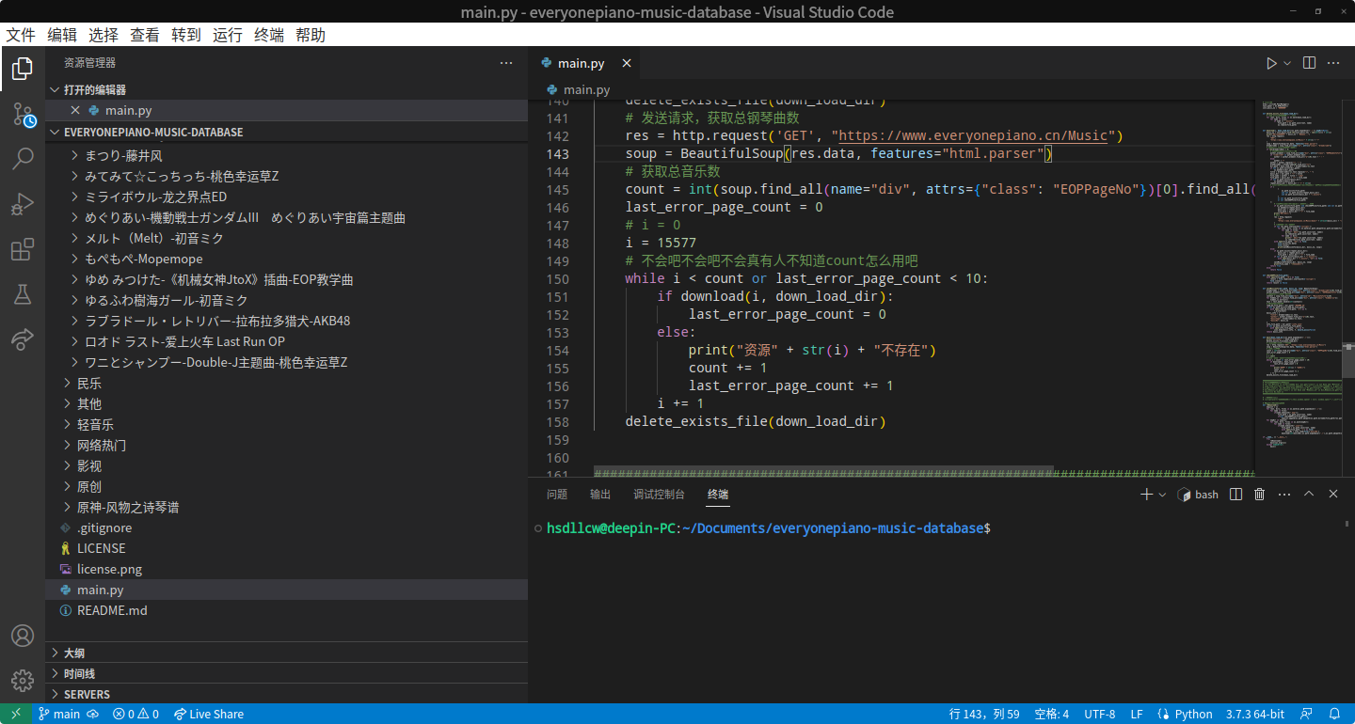Maximize the panel size chevron
This screenshot has width=1355, height=724.
pos(1308,494)
